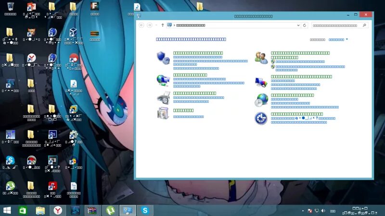Open WinRAR from the taskbar
385x216 pixels.
(x=92, y=210)
